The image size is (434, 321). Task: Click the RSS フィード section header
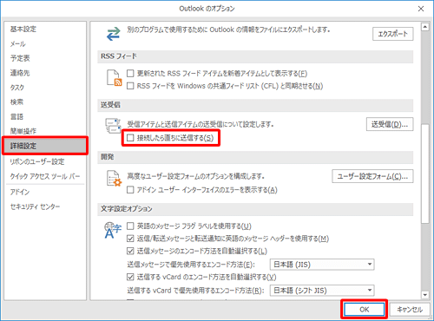[255, 56]
